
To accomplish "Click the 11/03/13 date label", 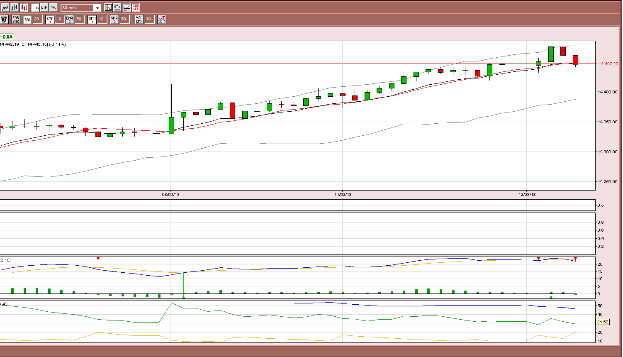I will (x=343, y=194).
